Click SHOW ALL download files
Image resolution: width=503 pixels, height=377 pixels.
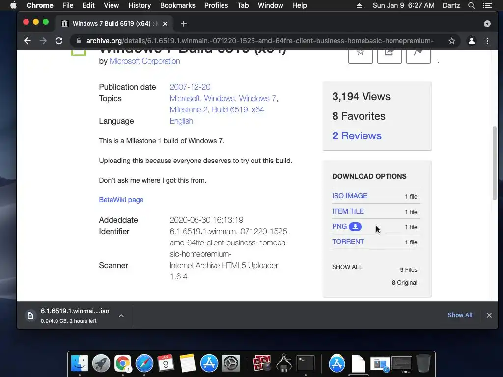click(x=347, y=267)
